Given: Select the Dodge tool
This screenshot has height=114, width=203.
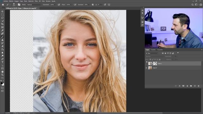Looking at the screenshot, I should click(x=2, y=56).
